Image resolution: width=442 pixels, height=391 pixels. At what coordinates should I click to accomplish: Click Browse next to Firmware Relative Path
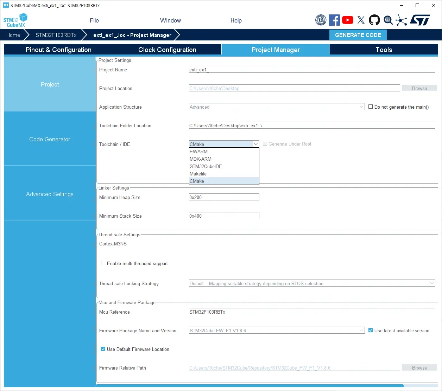coord(419,368)
